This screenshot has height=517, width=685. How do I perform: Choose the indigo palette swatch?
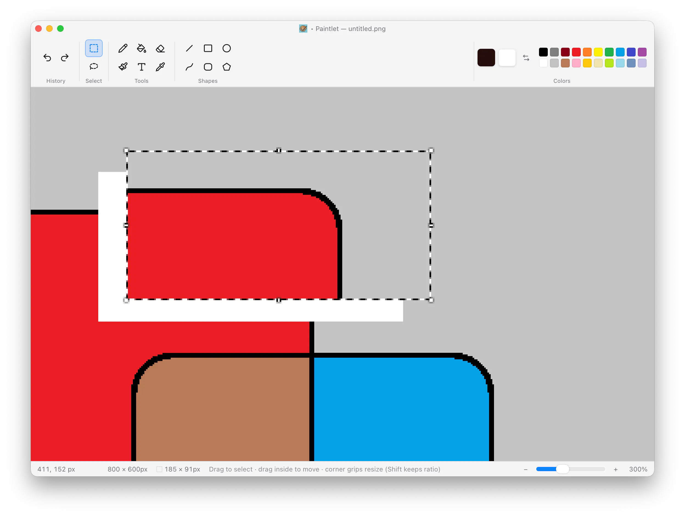631,52
